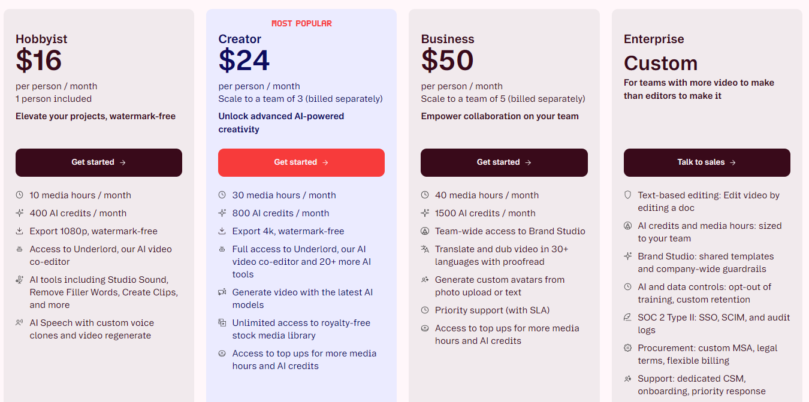Viewport: 809px width, 402px height.
Task: Click microphone icon beside AI tools including Studio Sound
Action: (x=19, y=280)
